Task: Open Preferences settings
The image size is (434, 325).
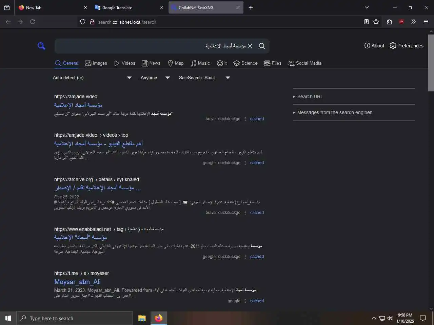Action: [x=407, y=46]
